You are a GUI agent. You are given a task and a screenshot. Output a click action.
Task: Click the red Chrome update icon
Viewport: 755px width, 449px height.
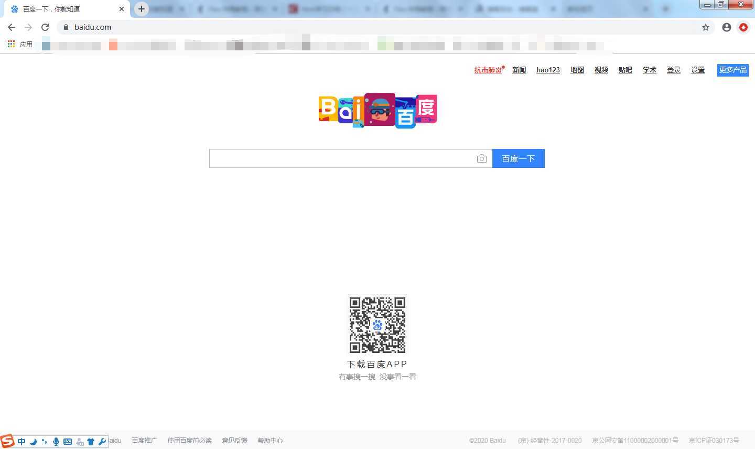[x=743, y=27]
